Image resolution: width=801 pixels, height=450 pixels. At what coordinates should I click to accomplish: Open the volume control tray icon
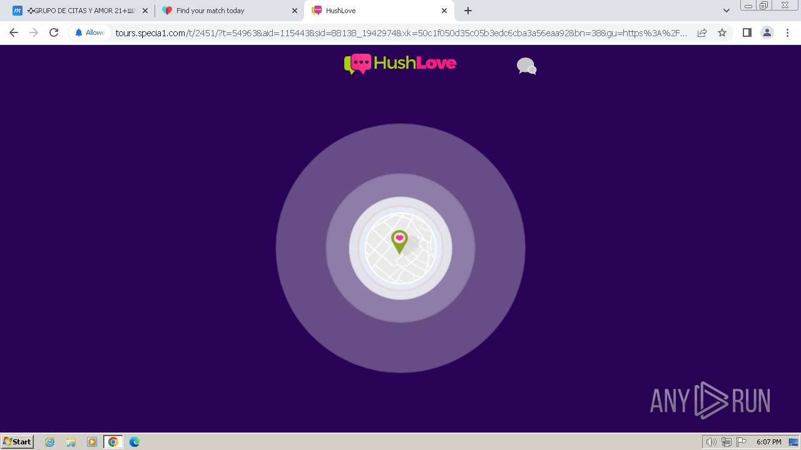coord(711,442)
